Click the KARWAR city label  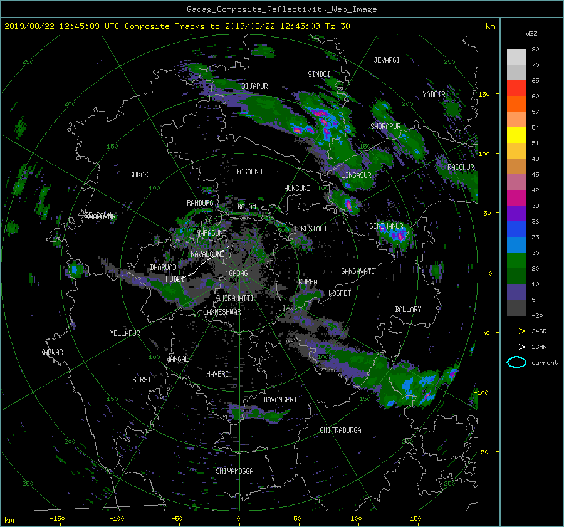pos(51,352)
